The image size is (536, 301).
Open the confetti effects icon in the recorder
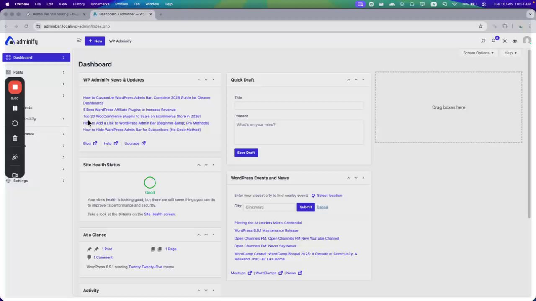click(x=15, y=157)
